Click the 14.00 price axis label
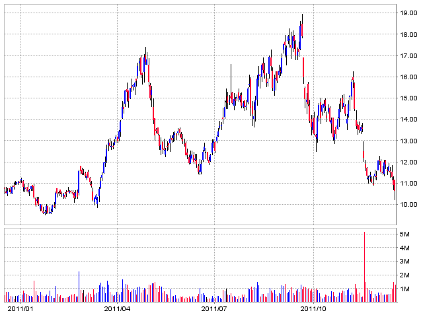 click(x=408, y=119)
